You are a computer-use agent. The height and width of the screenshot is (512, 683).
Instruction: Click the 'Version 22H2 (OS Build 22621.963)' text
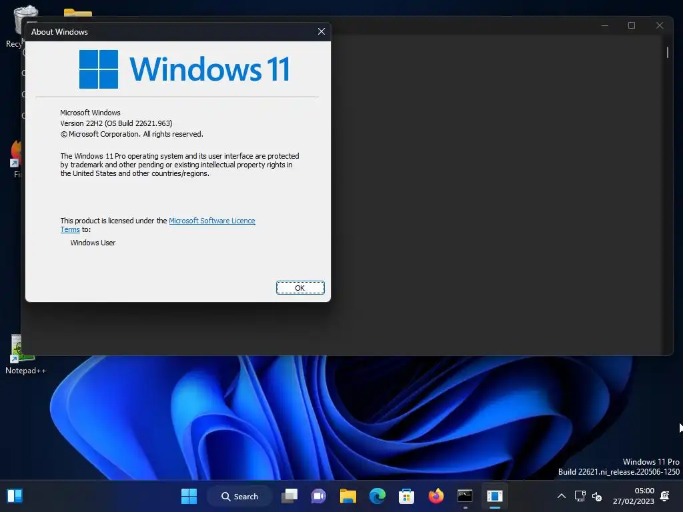pyautogui.click(x=116, y=123)
